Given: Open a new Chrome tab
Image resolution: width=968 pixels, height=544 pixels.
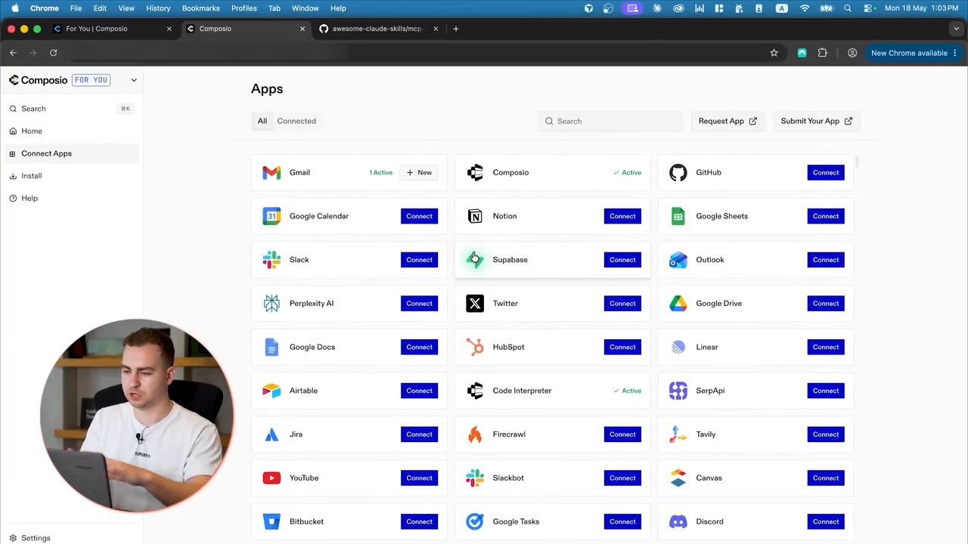Looking at the screenshot, I should click(x=455, y=29).
